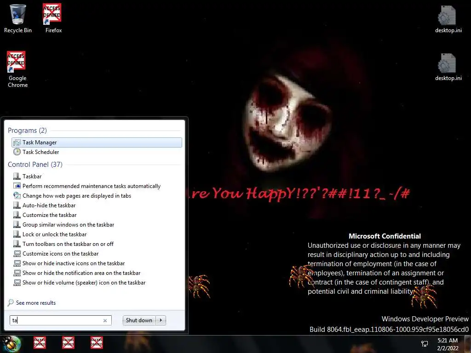
Task: Click the second Access Denied taskbar icon
Action: click(x=68, y=343)
